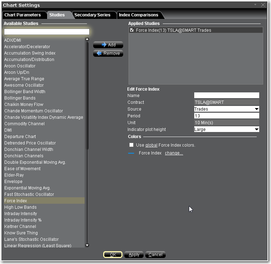The image size is (271, 264).
Task: Click the Apply button
Action: (x=134, y=255)
